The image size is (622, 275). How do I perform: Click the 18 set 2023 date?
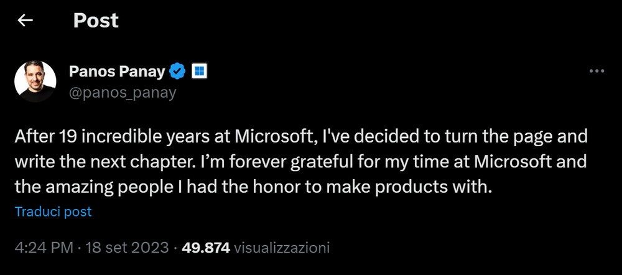pyautogui.click(x=129, y=248)
